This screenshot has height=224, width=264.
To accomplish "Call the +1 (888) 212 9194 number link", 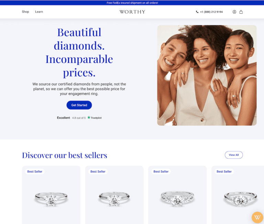I will (211, 12).
